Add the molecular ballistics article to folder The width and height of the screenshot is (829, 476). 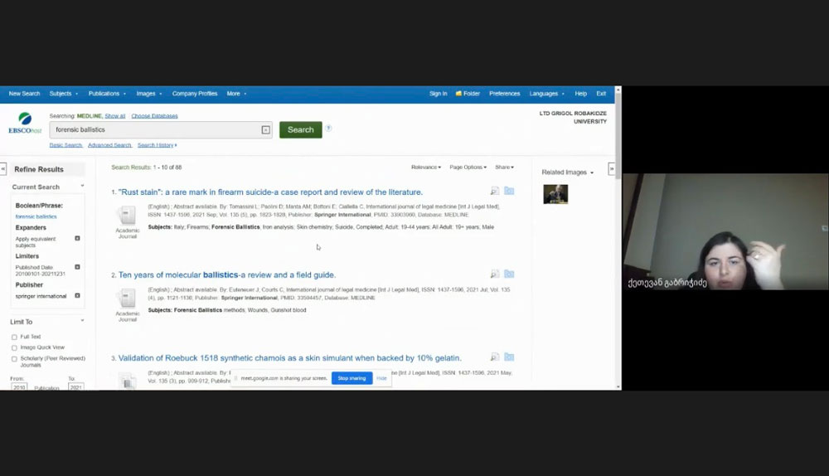(509, 274)
